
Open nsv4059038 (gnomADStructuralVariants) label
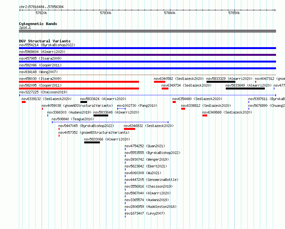(x=77, y=106)
